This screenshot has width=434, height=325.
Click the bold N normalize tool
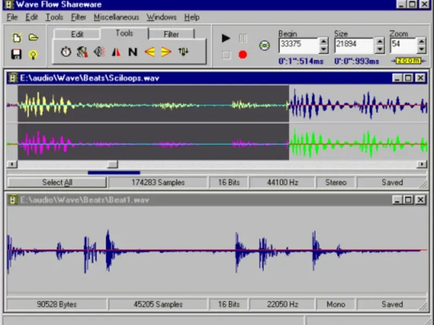(132, 52)
